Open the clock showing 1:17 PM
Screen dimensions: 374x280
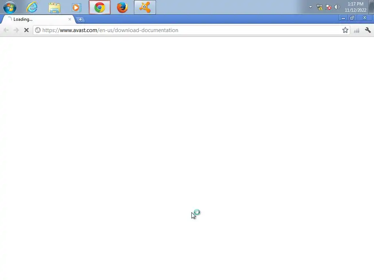[x=355, y=7]
